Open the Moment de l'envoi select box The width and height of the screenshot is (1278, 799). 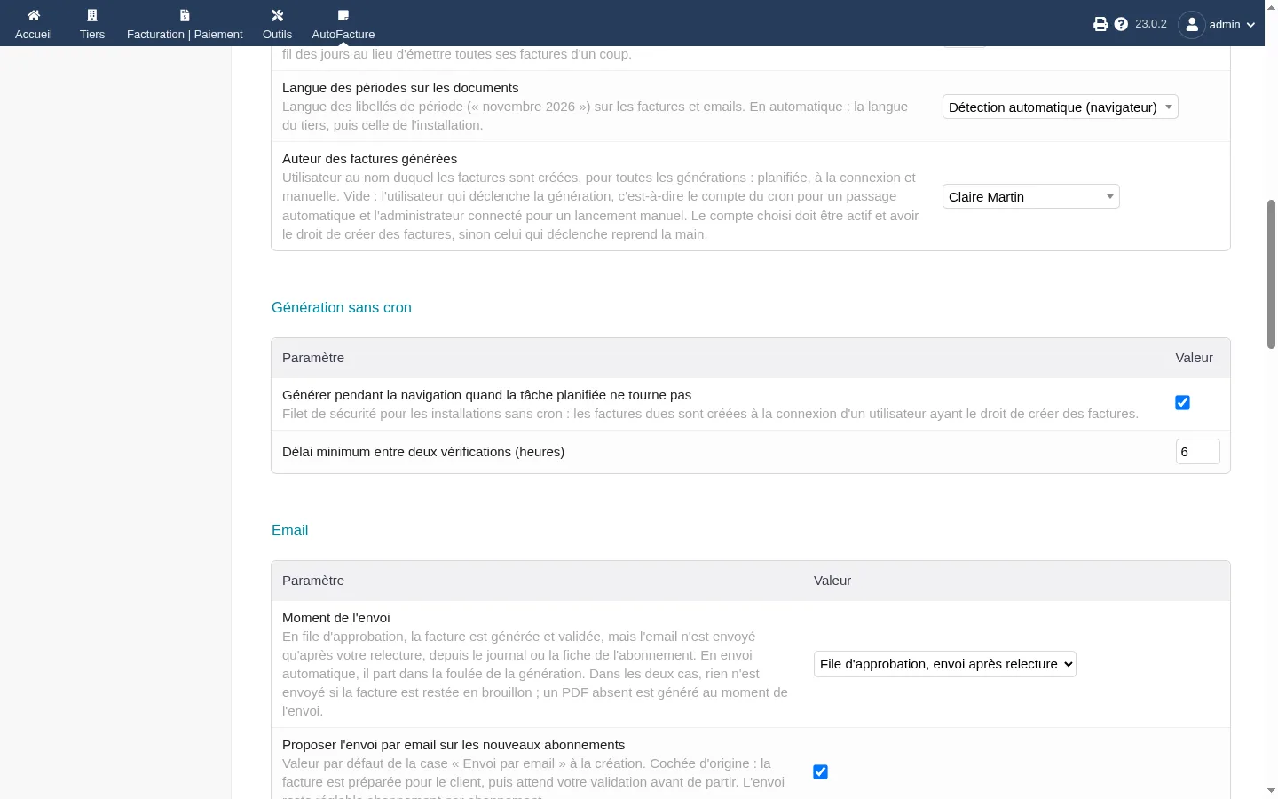click(x=945, y=664)
